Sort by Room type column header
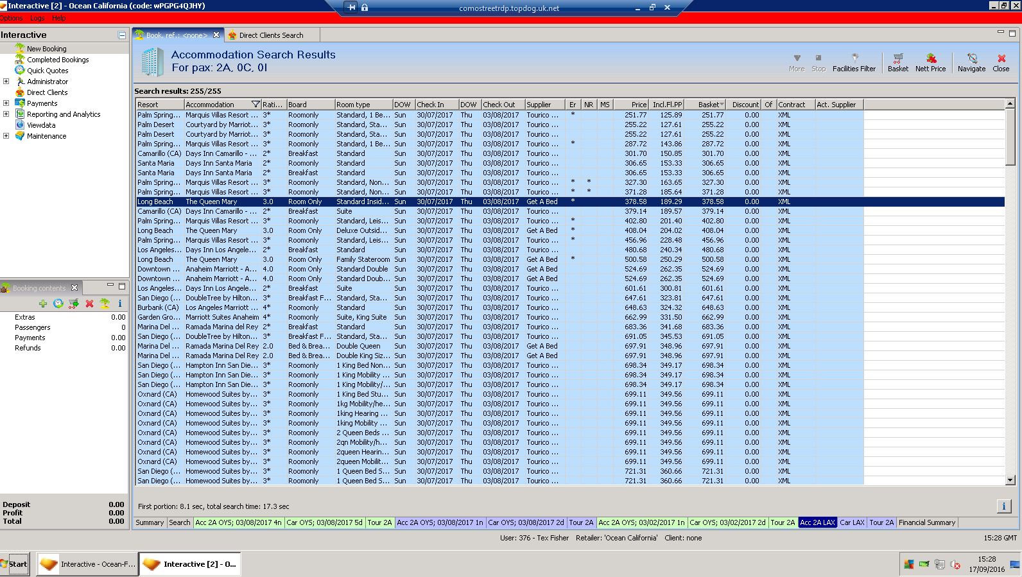Viewport: 1022px width, 577px height. point(363,105)
